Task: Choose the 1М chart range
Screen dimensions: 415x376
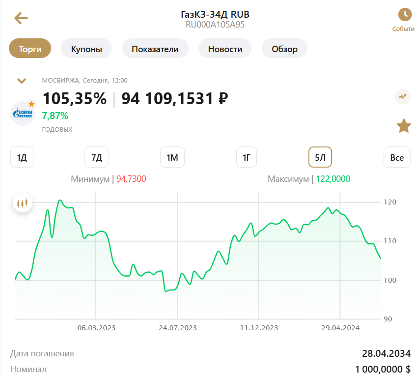Action: 172,157
